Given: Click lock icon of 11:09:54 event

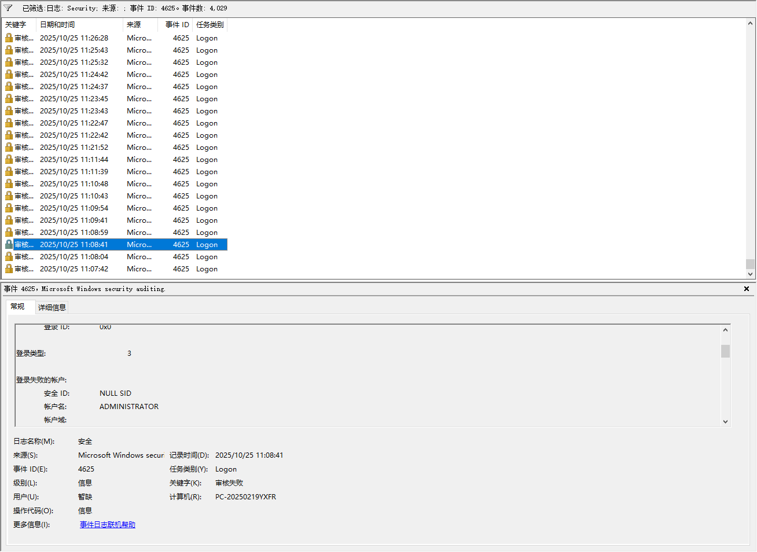Looking at the screenshot, I should point(9,208).
